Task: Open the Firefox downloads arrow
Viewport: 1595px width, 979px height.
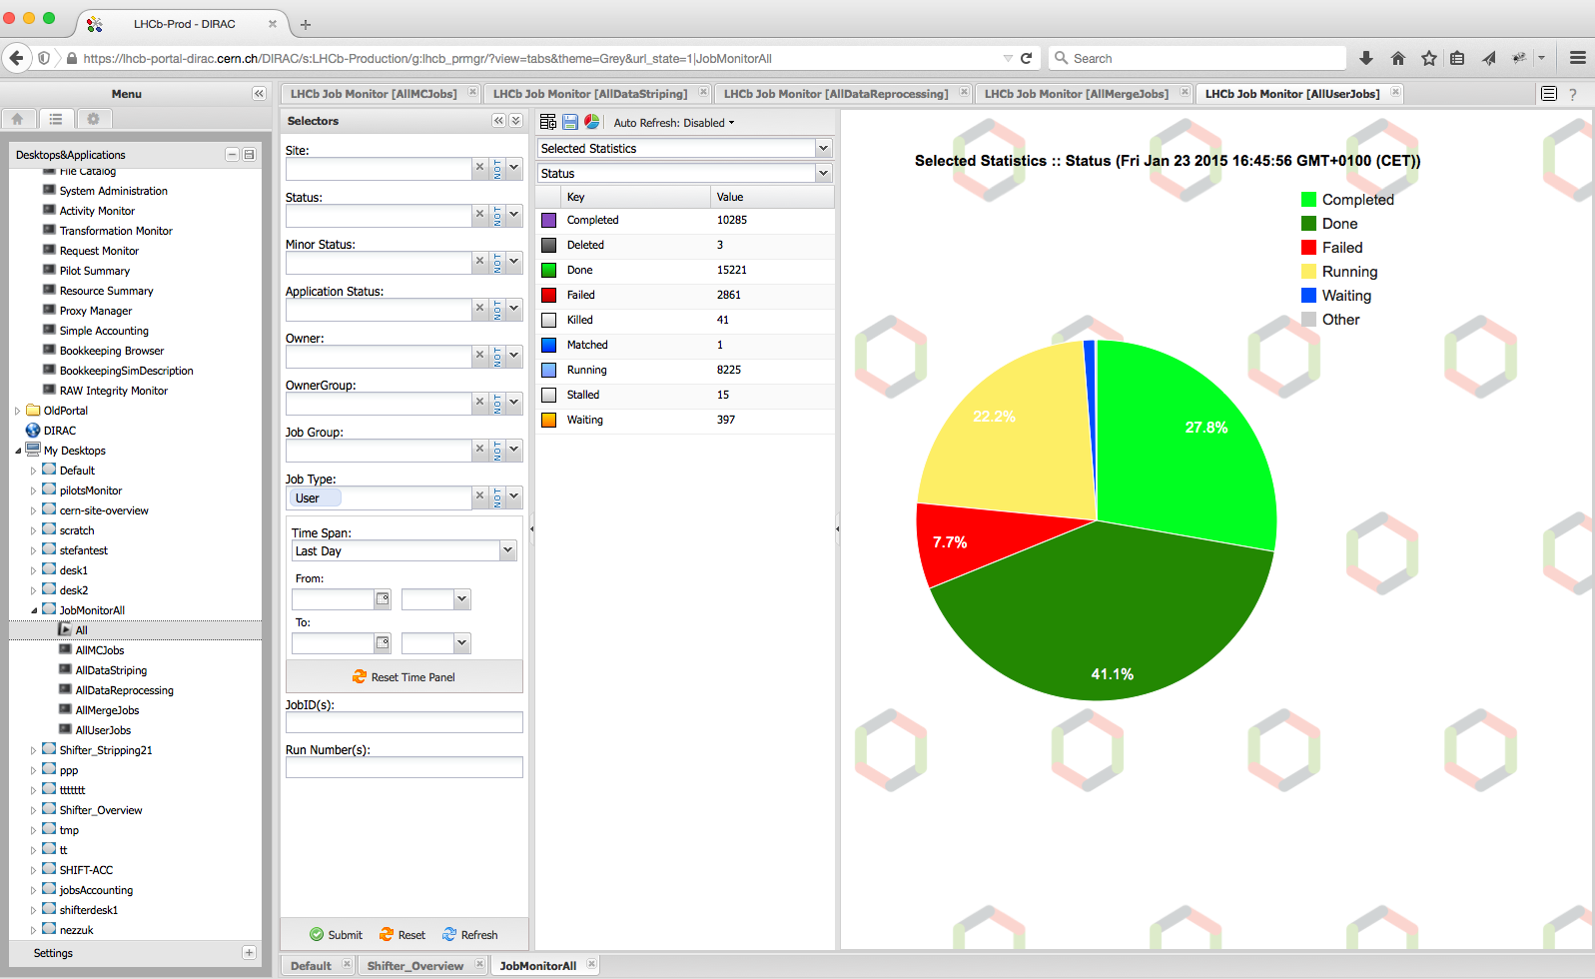Action: pyautogui.click(x=1365, y=58)
